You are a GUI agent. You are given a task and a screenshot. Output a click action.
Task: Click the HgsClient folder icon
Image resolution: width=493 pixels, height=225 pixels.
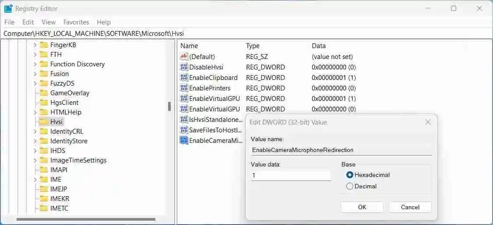(x=44, y=103)
